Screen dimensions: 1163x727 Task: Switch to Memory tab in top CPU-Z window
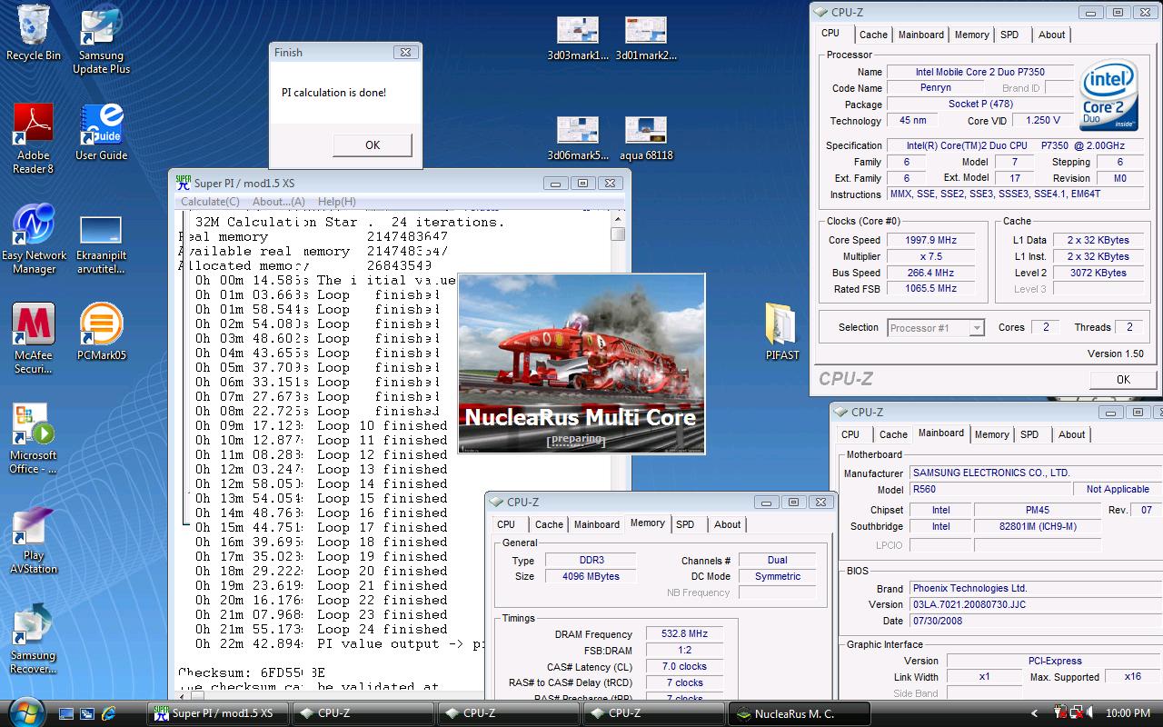point(971,35)
